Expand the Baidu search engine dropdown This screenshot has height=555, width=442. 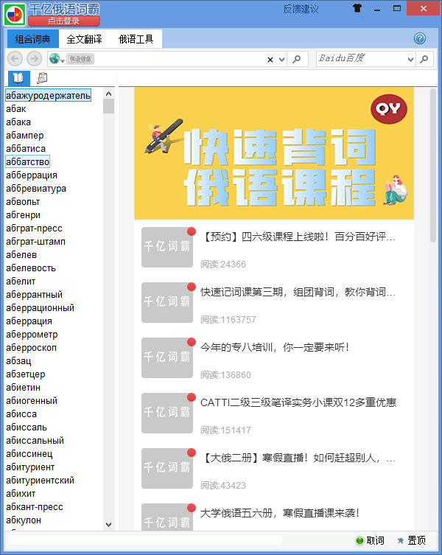[410, 60]
